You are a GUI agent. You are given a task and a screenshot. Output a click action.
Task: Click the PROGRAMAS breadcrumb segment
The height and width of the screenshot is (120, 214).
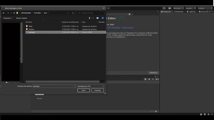pos(26,13)
